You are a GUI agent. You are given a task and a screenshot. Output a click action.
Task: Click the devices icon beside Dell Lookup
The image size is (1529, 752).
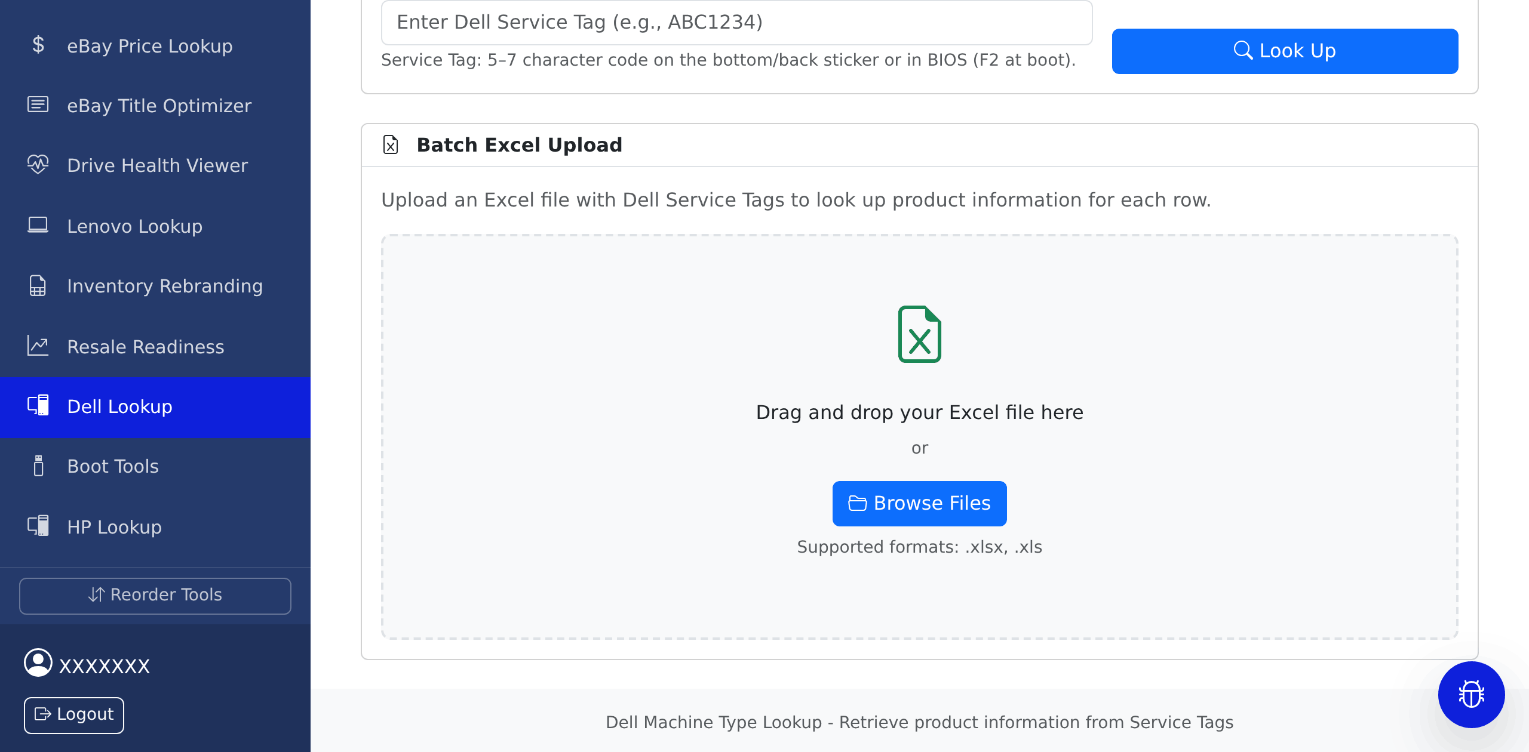[x=38, y=405]
